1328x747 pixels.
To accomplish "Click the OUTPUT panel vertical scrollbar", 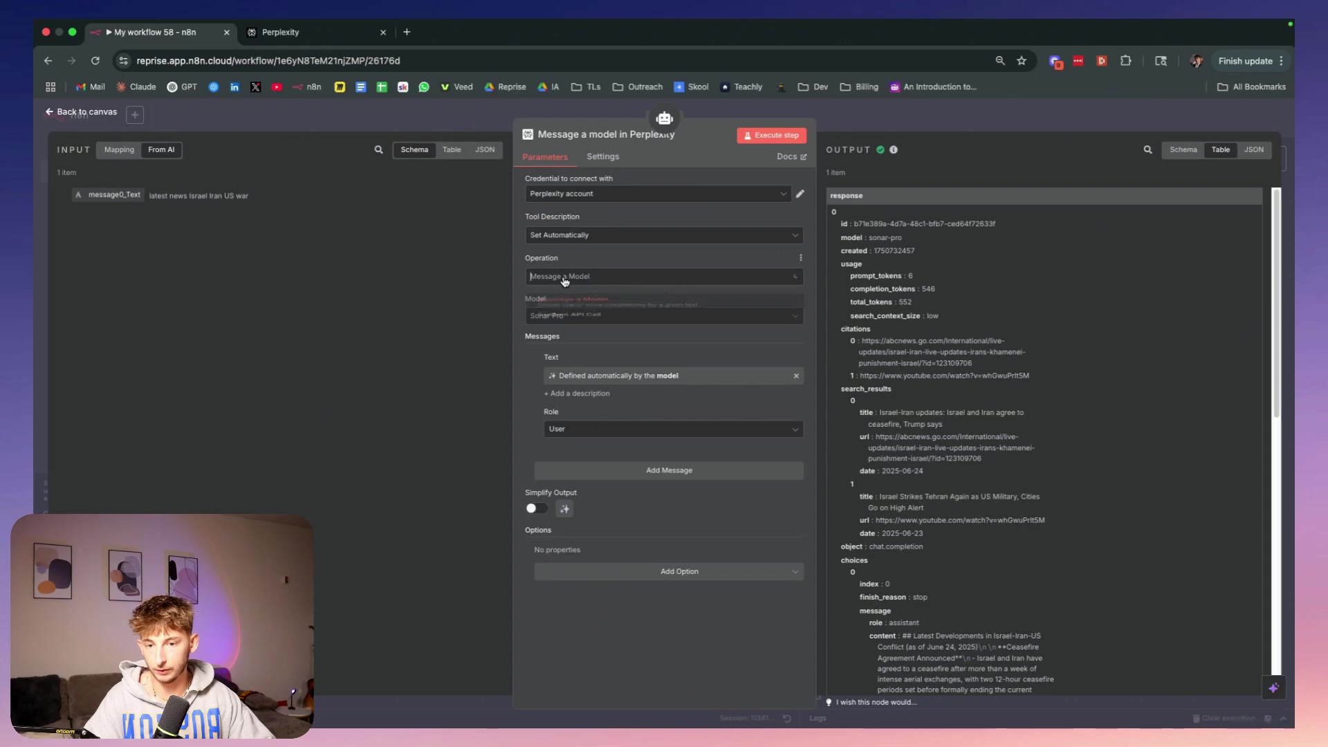I will click(x=1276, y=303).
